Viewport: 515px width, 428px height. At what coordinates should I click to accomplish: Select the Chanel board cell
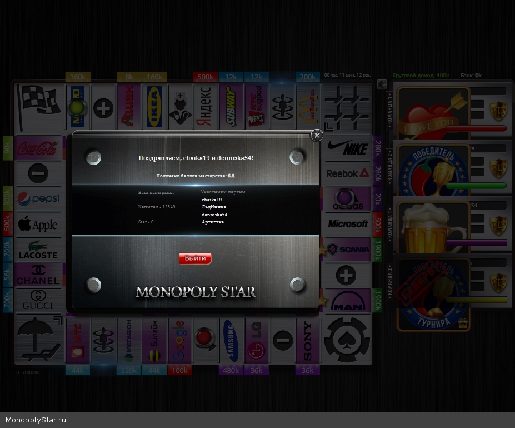click(38, 276)
